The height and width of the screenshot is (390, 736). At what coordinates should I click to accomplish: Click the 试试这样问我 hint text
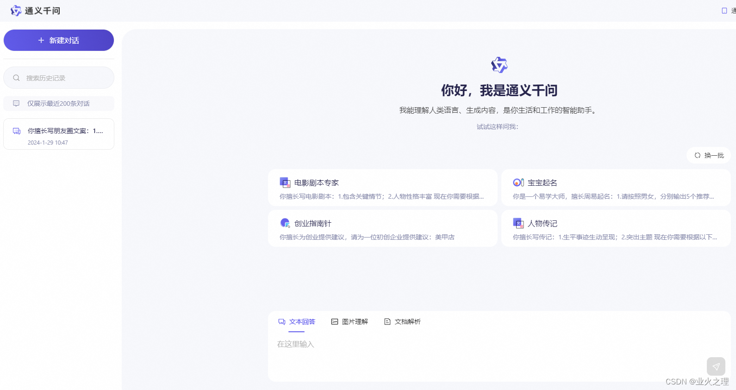[498, 127]
